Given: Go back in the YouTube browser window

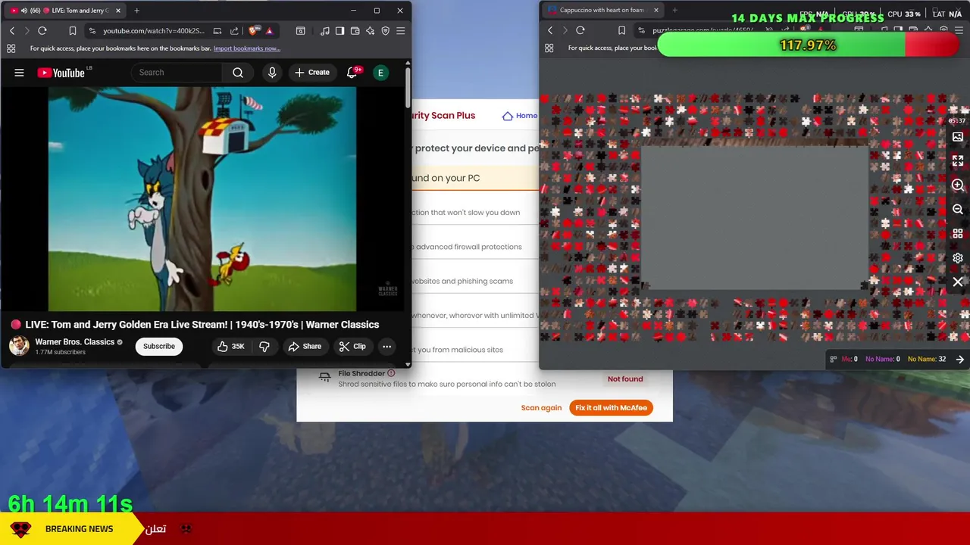Looking at the screenshot, I should coord(12,30).
